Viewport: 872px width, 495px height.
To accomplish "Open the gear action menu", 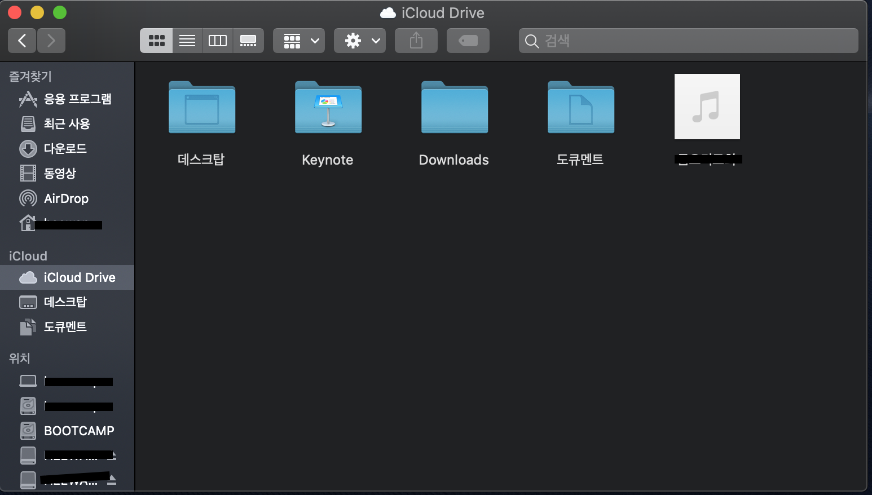I will [360, 41].
